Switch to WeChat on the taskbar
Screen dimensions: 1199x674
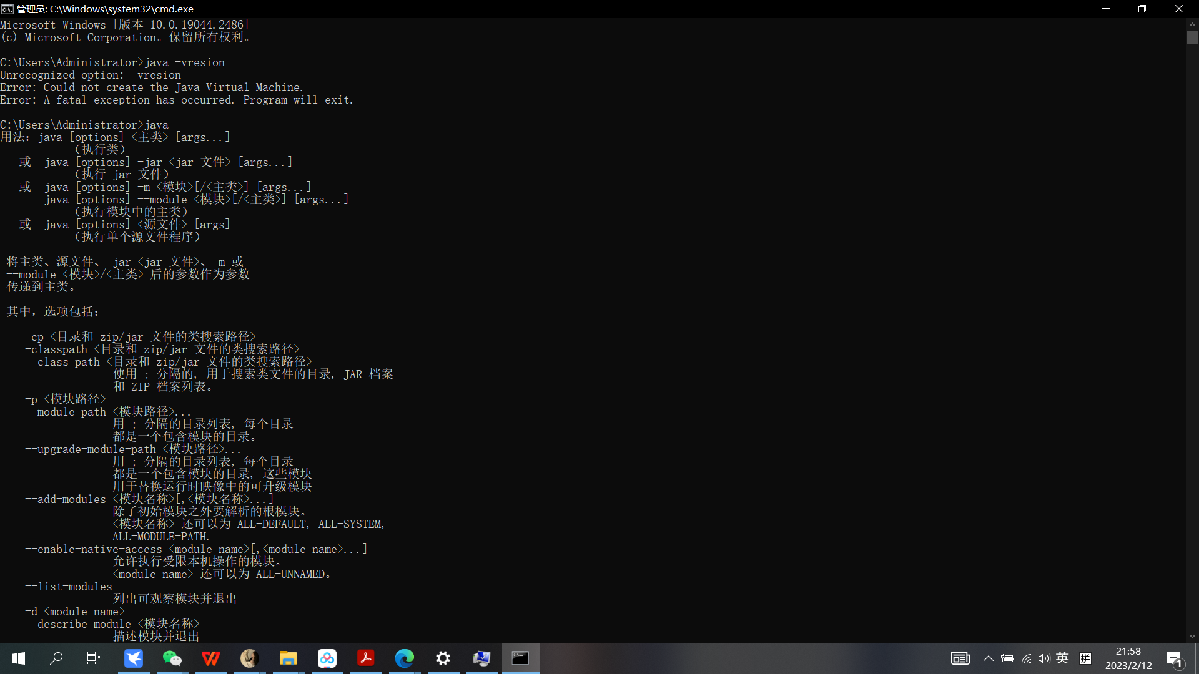(172, 658)
